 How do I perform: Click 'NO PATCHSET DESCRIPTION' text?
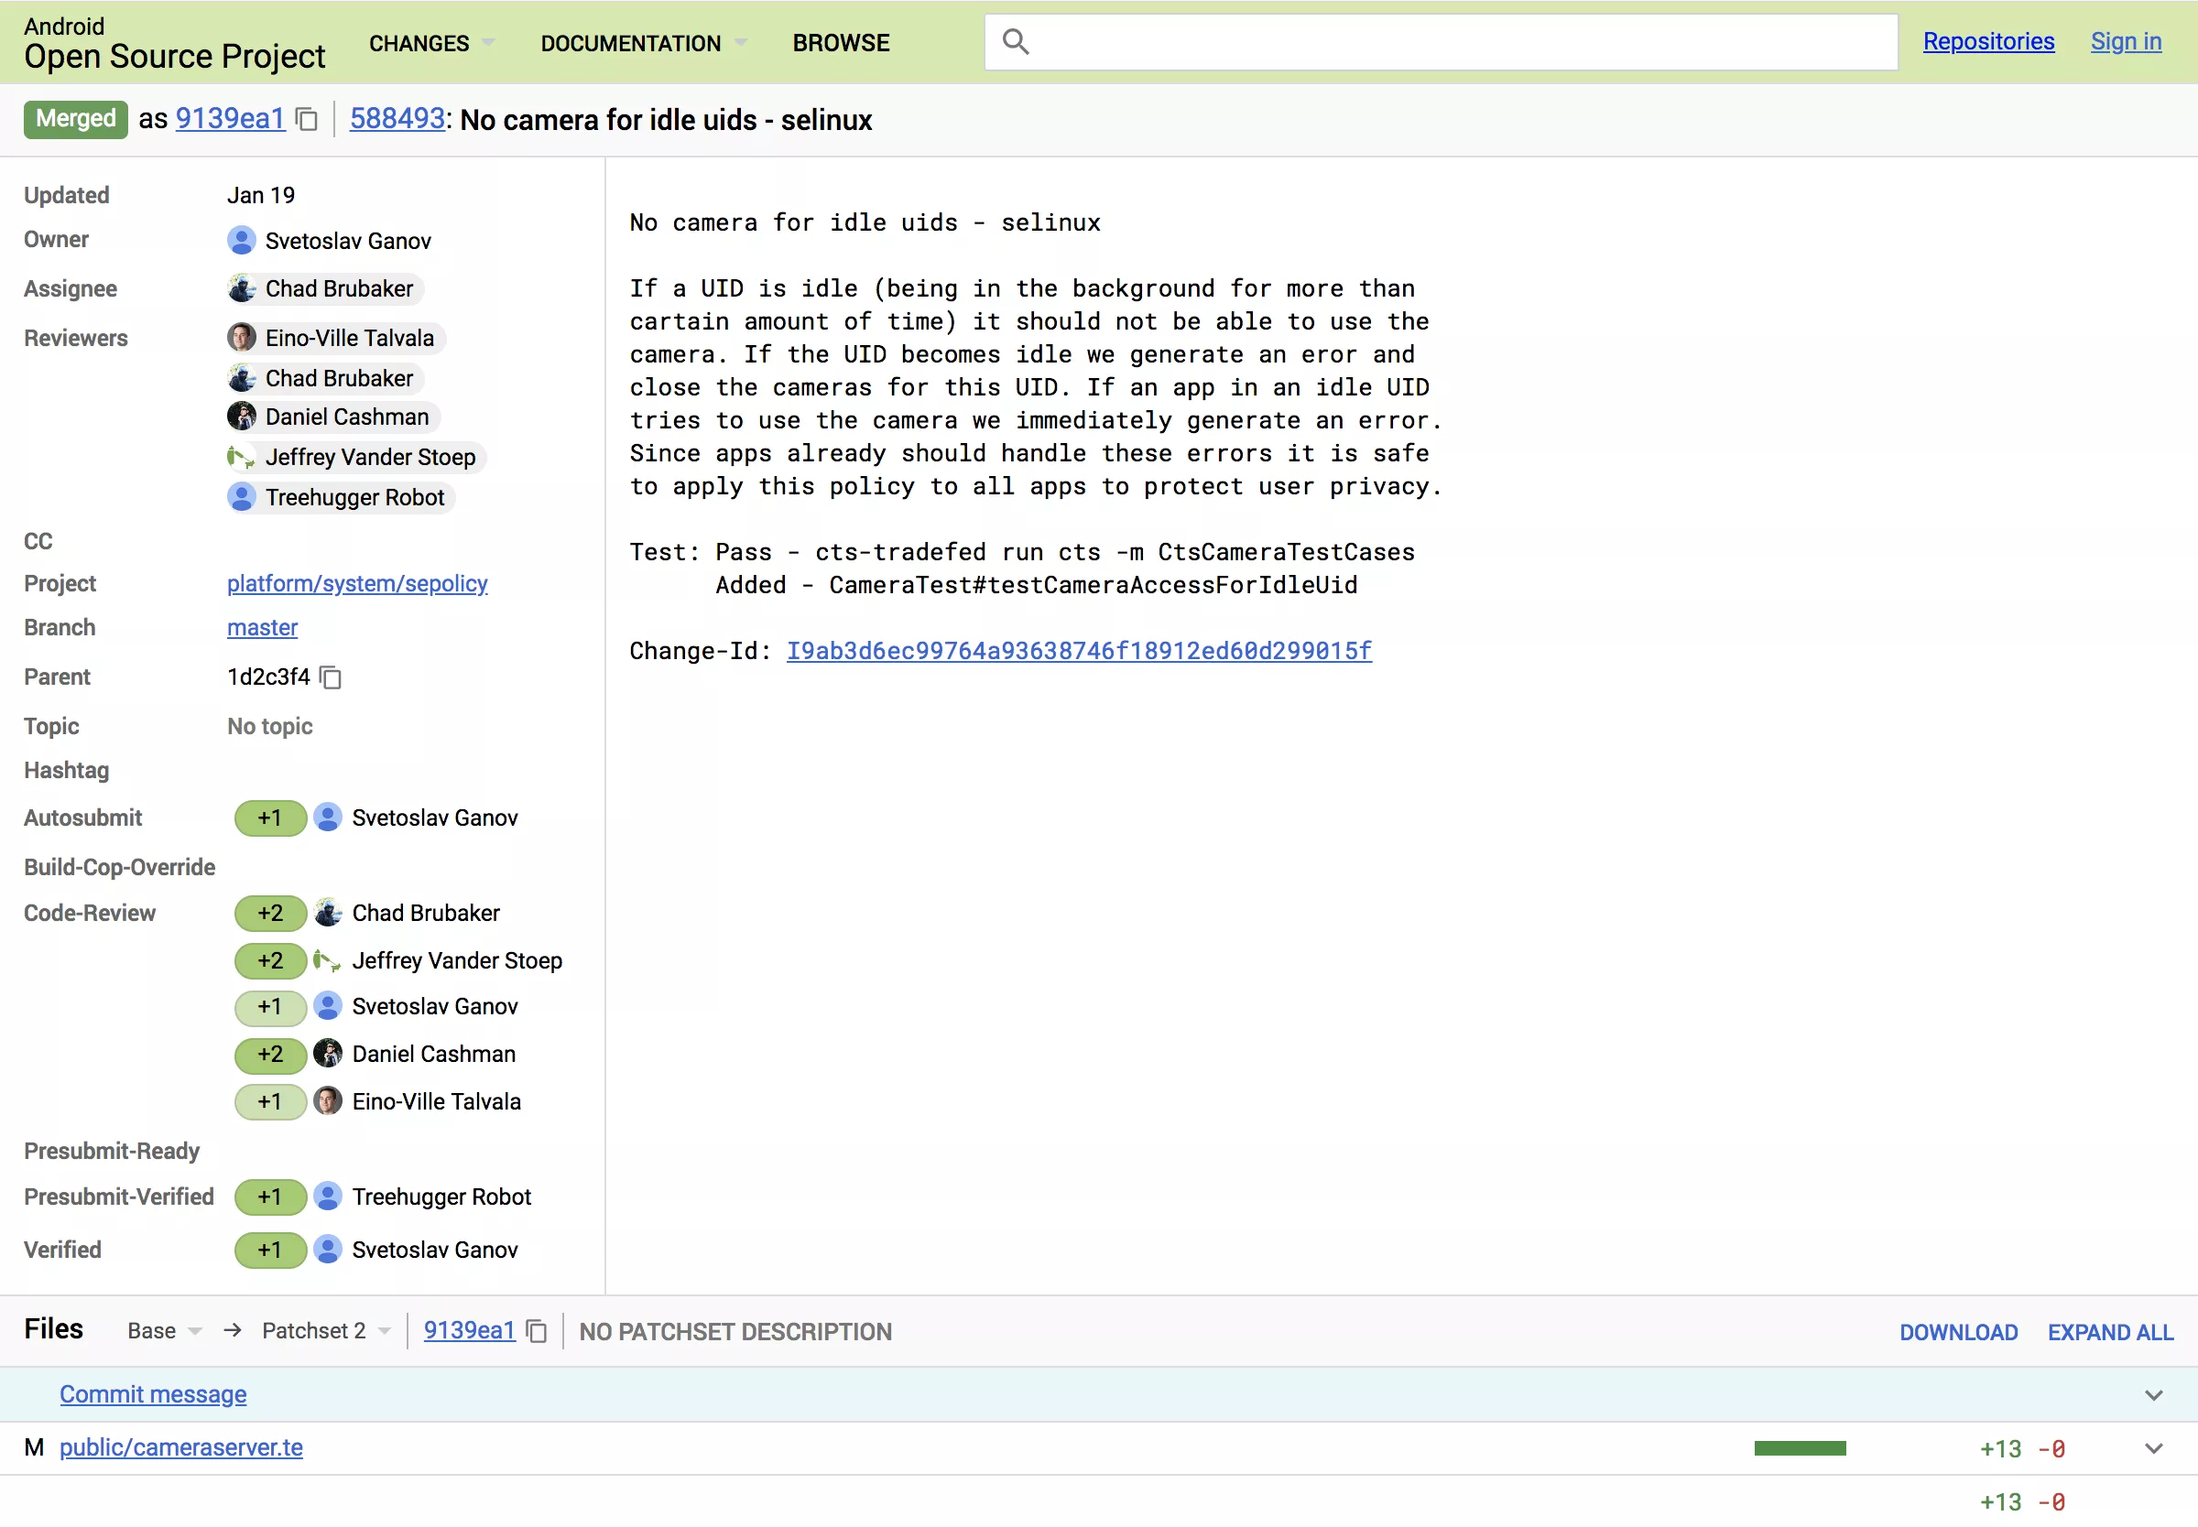point(734,1332)
